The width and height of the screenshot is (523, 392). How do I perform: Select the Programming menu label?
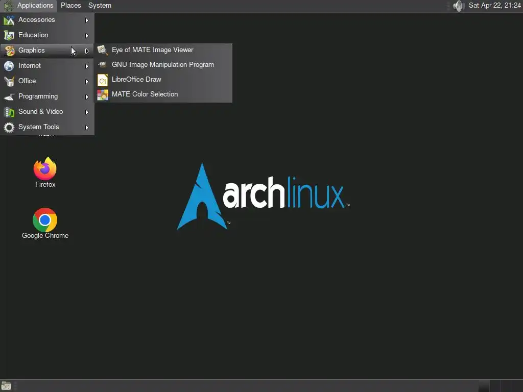tap(38, 96)
